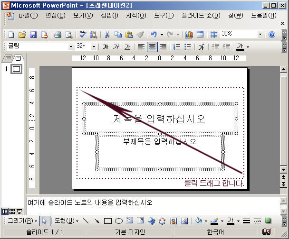289x239 pixels.
Task: Toggle italic text formatting
Action: pos(116,47)
